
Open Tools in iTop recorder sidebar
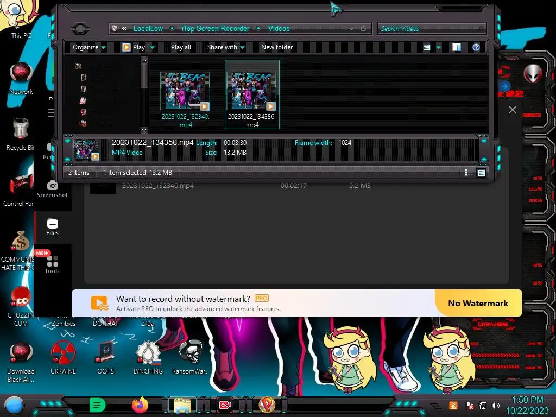point(52,264)
